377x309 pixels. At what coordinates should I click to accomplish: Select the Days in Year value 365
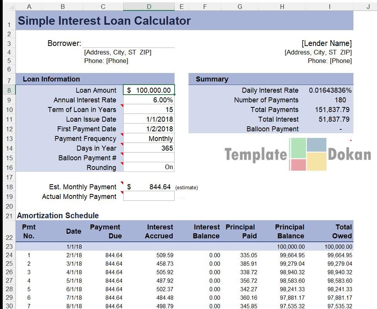149,148
